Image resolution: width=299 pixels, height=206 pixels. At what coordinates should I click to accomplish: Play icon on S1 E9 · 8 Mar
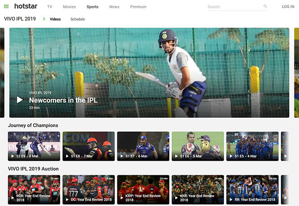click(x=12, y=156)
